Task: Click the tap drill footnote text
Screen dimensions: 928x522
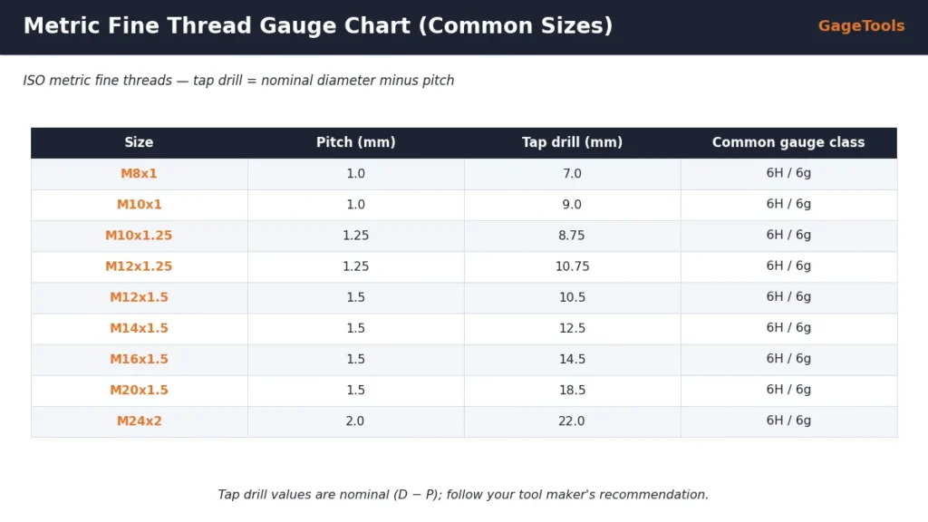Action: point(463,495)
